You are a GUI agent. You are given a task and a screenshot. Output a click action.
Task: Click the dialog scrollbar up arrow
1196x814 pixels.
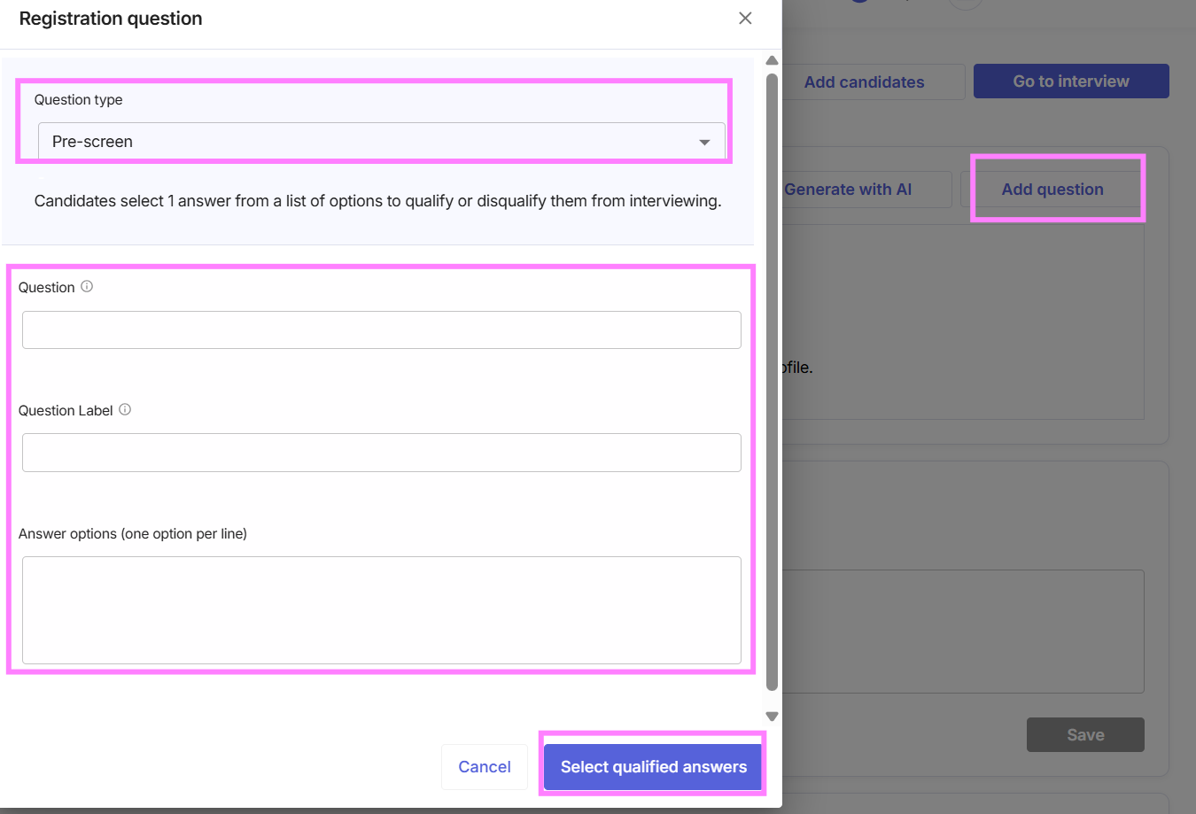[772, 61]
